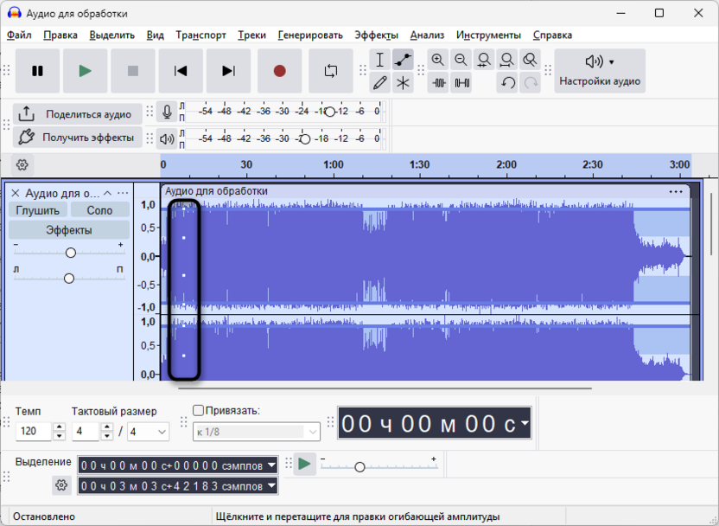Click the Undo arrow icon
Viewport: 719px width, 526px height.
[x=507, y=82]
